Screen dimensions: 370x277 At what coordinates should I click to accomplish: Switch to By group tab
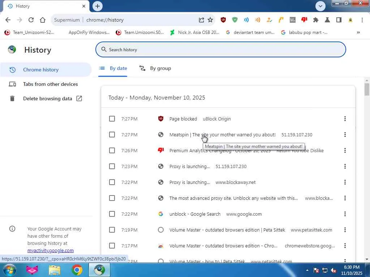[155, 68]
